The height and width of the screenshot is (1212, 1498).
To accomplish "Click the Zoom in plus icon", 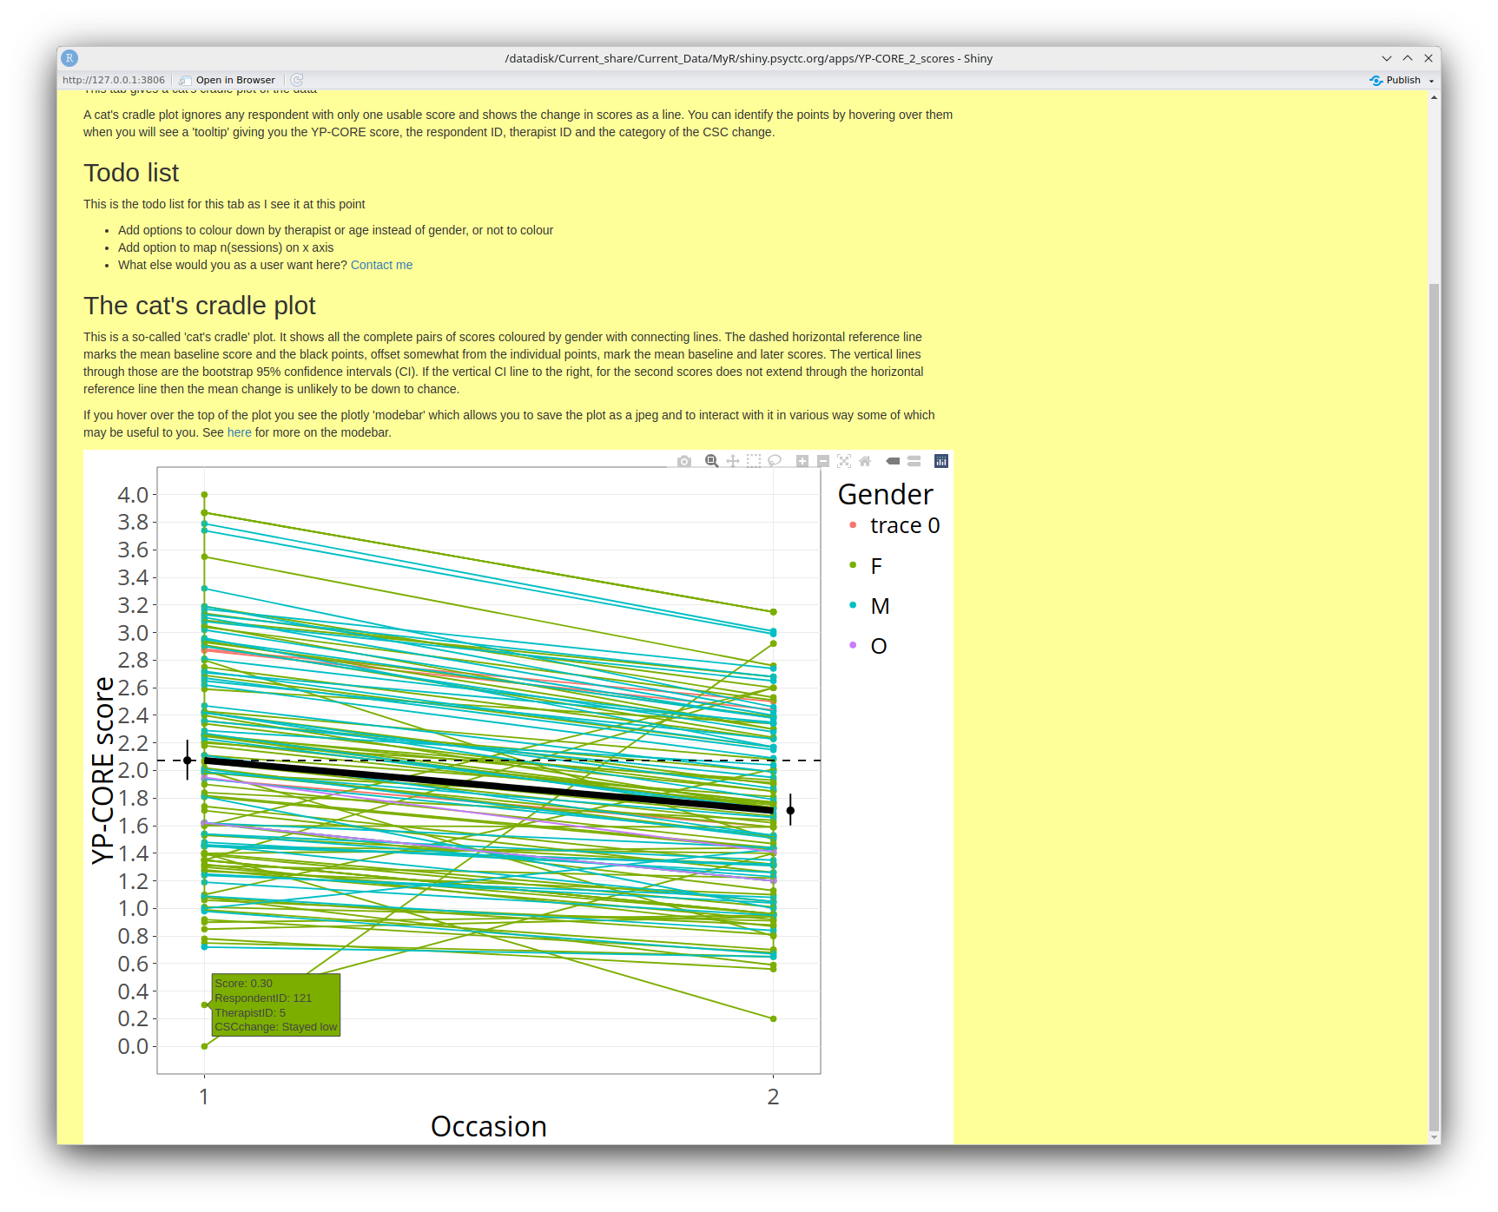I will tap(802, 461).
